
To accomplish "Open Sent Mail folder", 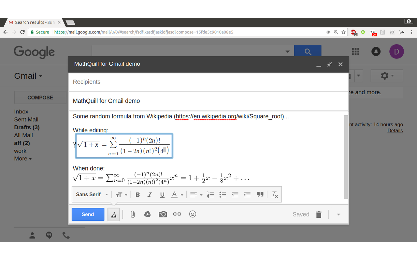I will (x=26, y=119).
